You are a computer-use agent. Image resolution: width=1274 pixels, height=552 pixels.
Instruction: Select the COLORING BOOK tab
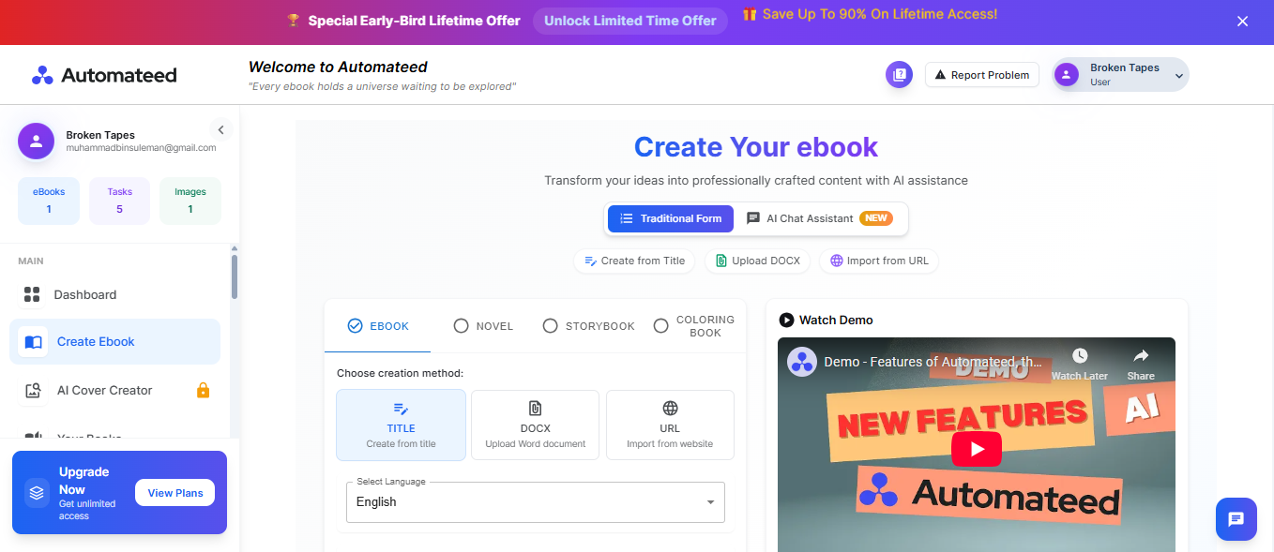click(693, 326)
